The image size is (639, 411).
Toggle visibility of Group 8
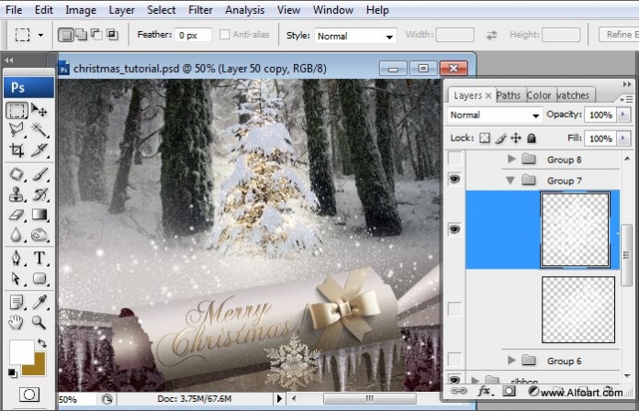click(x=454, y=158)
